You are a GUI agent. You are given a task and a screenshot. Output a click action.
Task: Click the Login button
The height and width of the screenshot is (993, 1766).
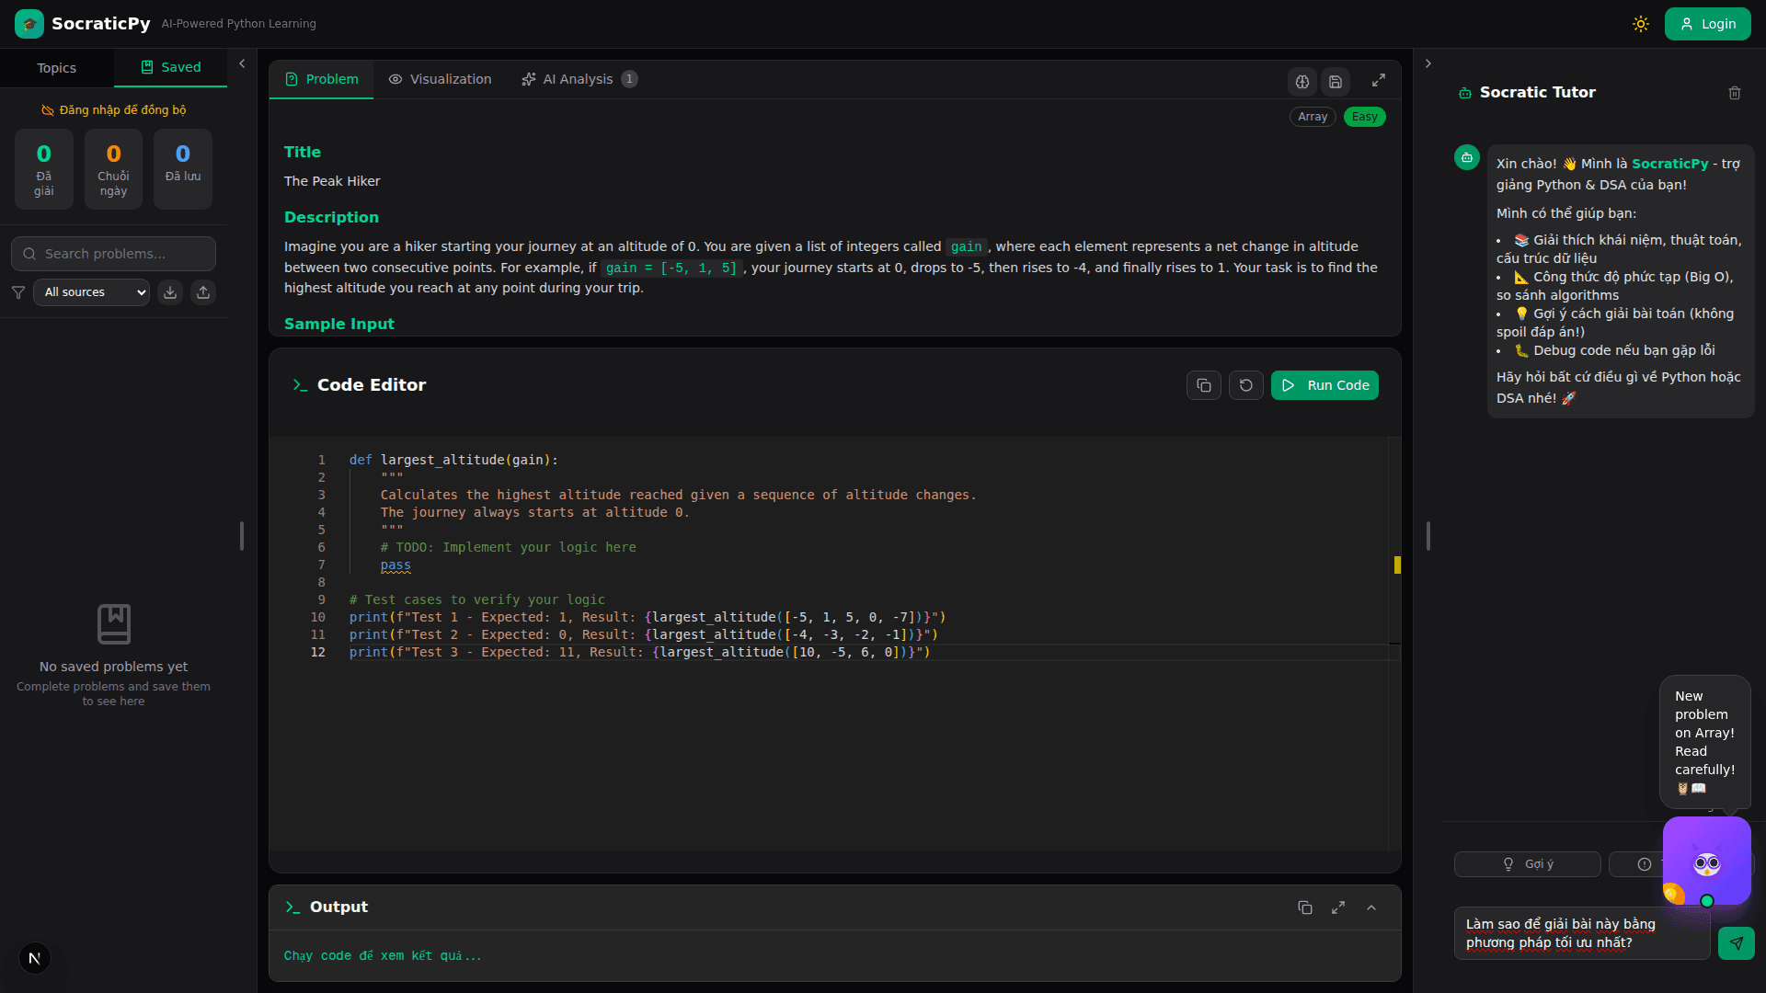(x=1707, y=24)
